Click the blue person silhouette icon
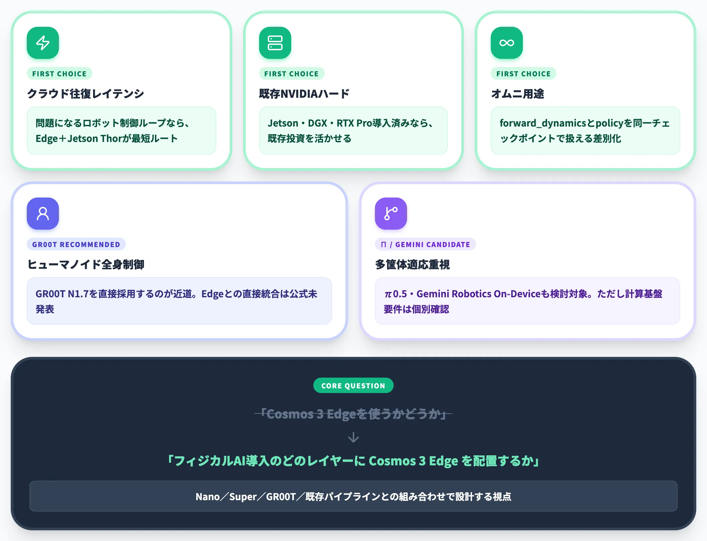Screen dimensions: 707x541 coord(43,214)
